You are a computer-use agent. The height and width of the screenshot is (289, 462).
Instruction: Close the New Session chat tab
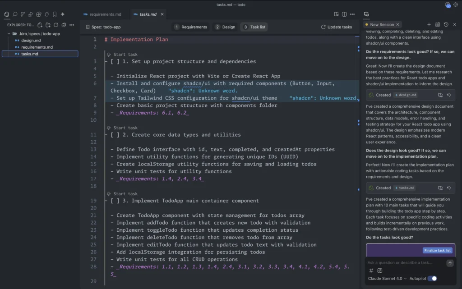click(x=397, y=24)
